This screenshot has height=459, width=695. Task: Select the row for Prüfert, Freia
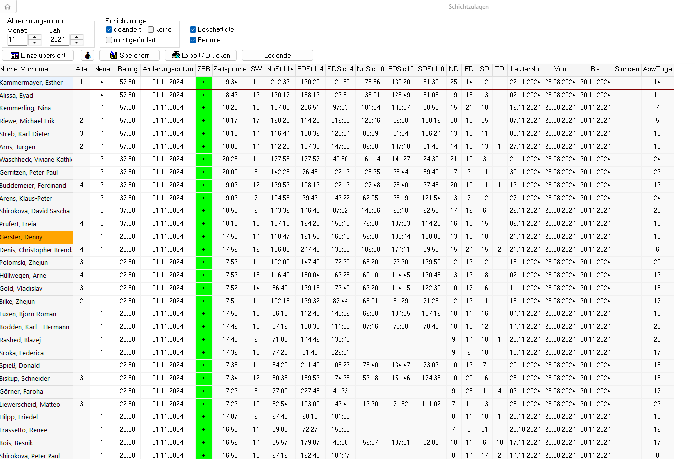pyautogui.click(x=36, y=223)
